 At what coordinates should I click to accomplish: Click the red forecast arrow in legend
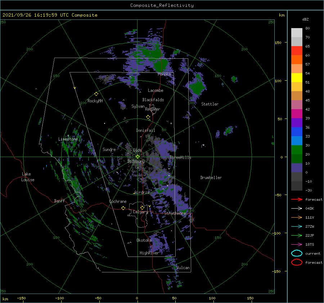pos(297,199)
